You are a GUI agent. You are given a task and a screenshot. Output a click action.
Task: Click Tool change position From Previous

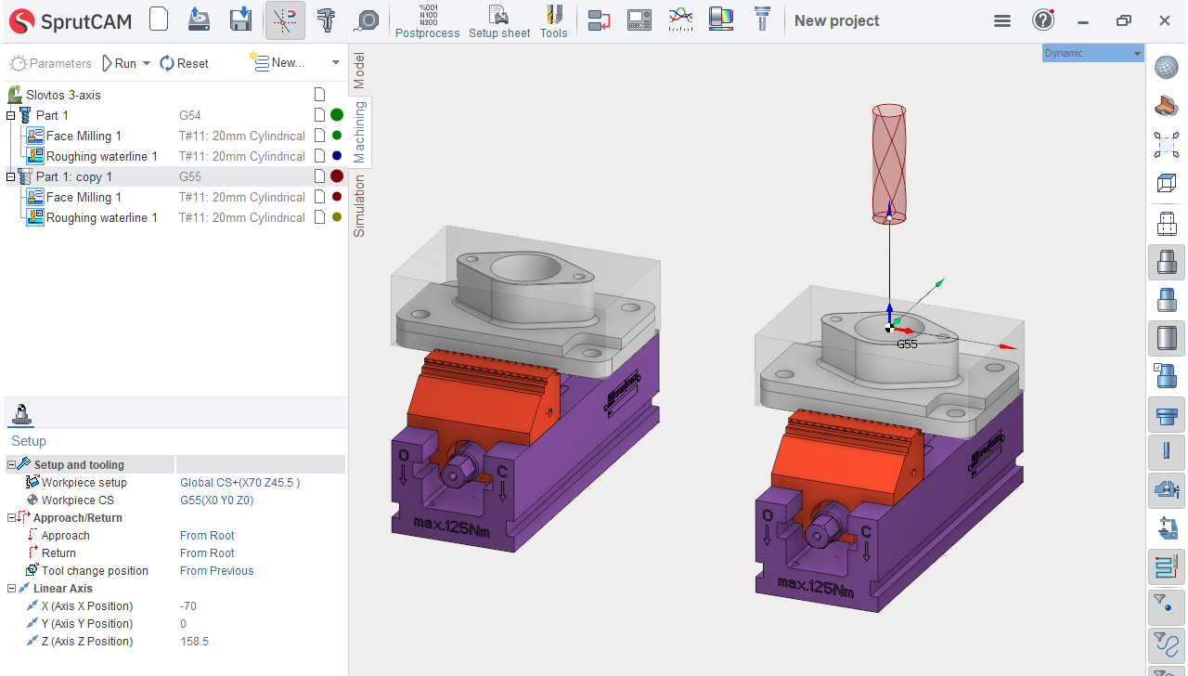pos(216,570)
